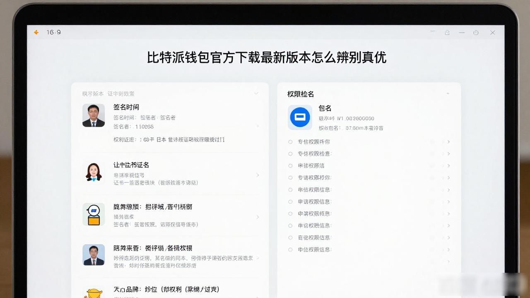Select the last radio button in the permission list

pos(290,250)
